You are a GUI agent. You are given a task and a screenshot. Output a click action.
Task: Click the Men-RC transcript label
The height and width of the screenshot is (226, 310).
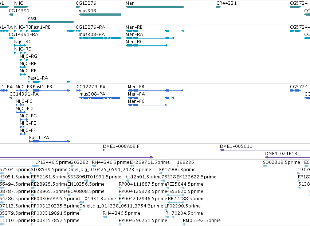(134, 42)
